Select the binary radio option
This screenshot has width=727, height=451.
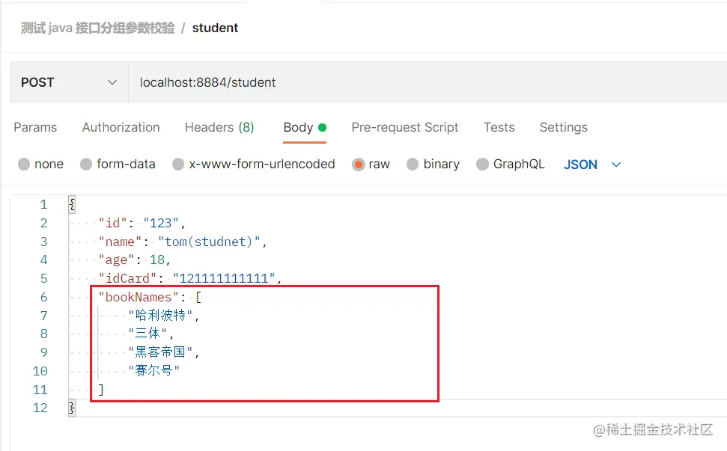click(x=413, y=164)
